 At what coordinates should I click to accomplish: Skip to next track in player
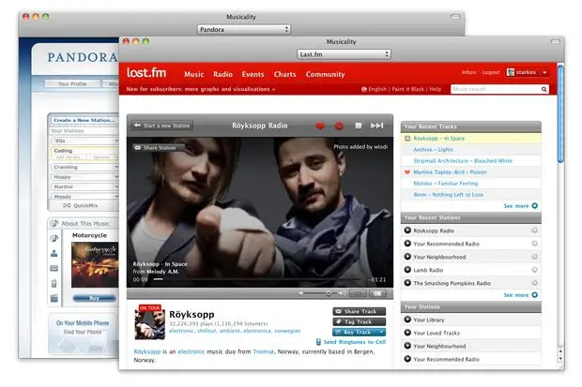[376, 127]
